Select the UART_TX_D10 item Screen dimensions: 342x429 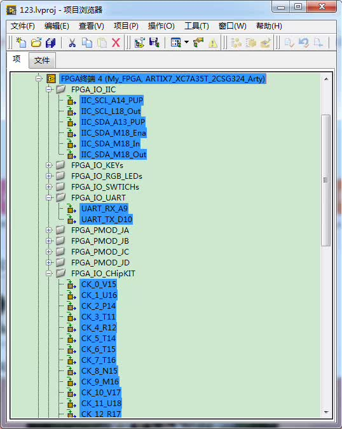click(107, 220)
